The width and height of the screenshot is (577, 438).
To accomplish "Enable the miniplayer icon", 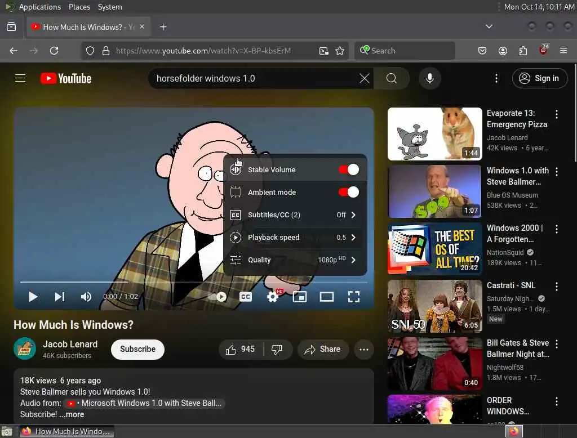I will (x=300, y=297).
